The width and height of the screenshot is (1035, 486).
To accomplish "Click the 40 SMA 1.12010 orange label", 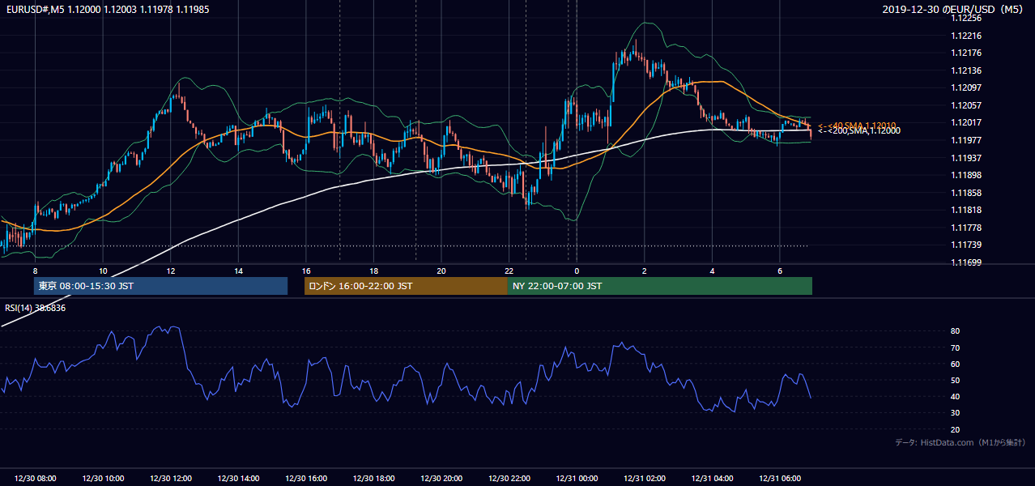I will coord(857,125).
